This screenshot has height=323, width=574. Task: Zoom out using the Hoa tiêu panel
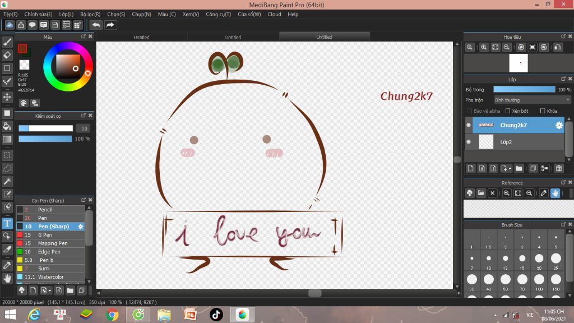(x=507, y=47)
